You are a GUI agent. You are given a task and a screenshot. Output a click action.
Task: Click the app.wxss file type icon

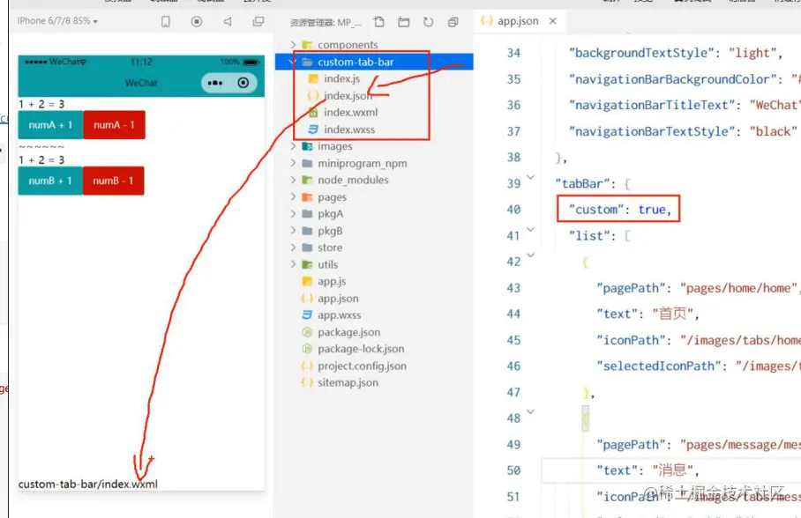[307, 314]
